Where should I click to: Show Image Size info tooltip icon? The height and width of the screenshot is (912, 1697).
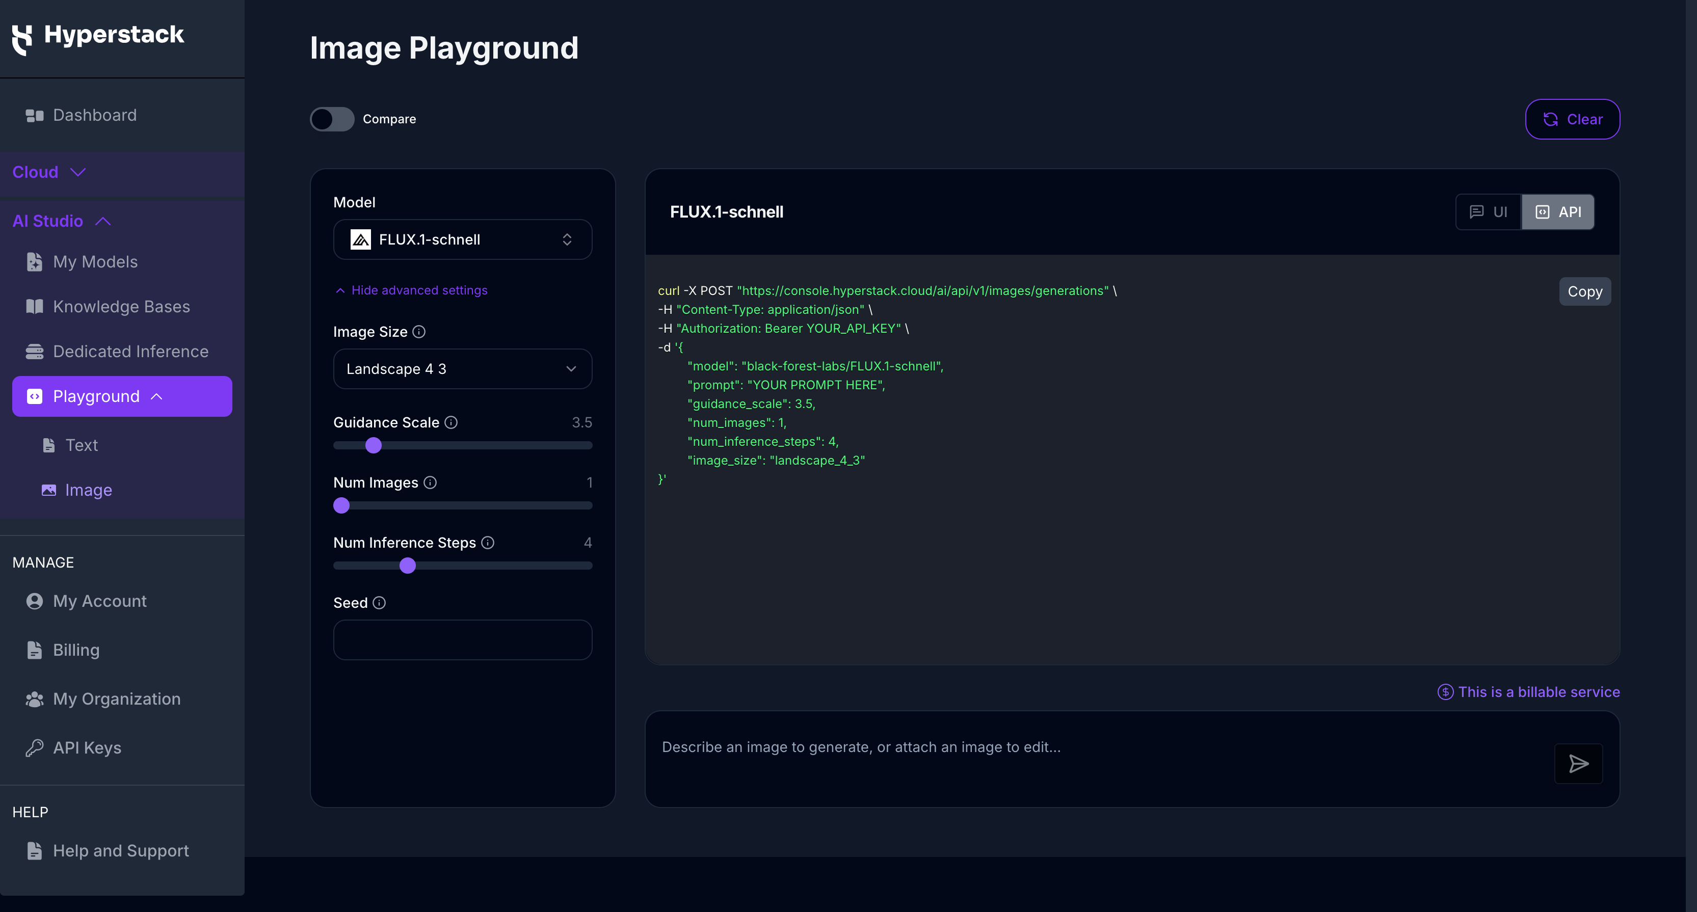coord(419,332)
